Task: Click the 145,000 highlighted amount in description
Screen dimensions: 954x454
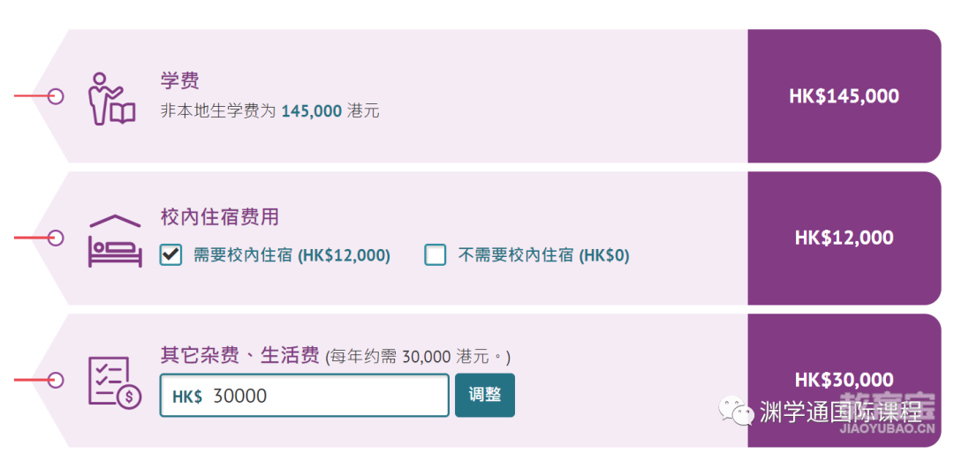Action: [x=311, y=112]
